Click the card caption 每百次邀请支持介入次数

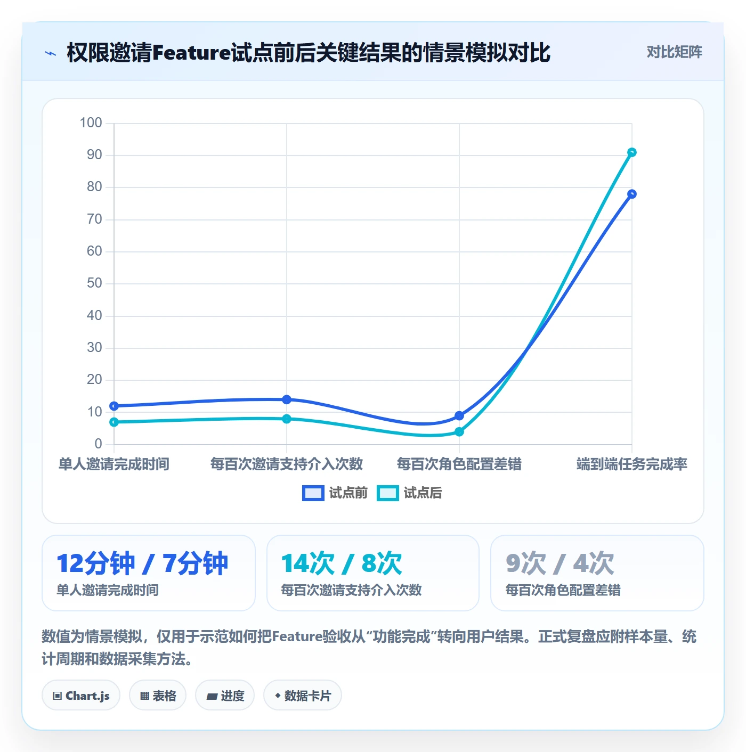click(x=352, y=590)
